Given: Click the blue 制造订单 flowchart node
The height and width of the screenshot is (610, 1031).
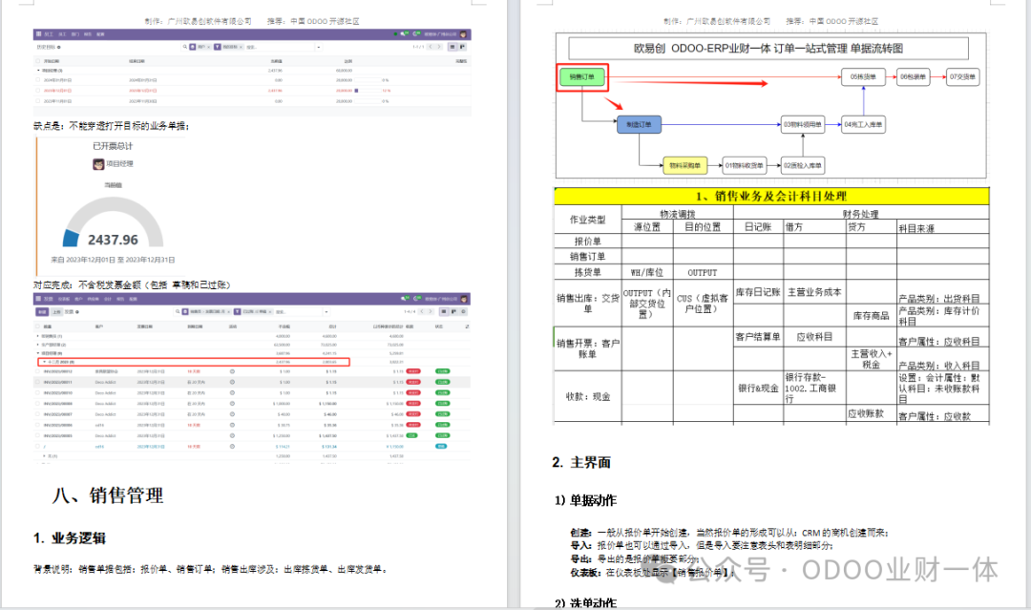Looking at the screenshot, I should click(x=639, y=124).
